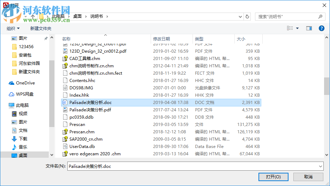330x186 pixels.
Task: Click the 打开(O) button
Action: pyautogui.click(x=273, y=177)
